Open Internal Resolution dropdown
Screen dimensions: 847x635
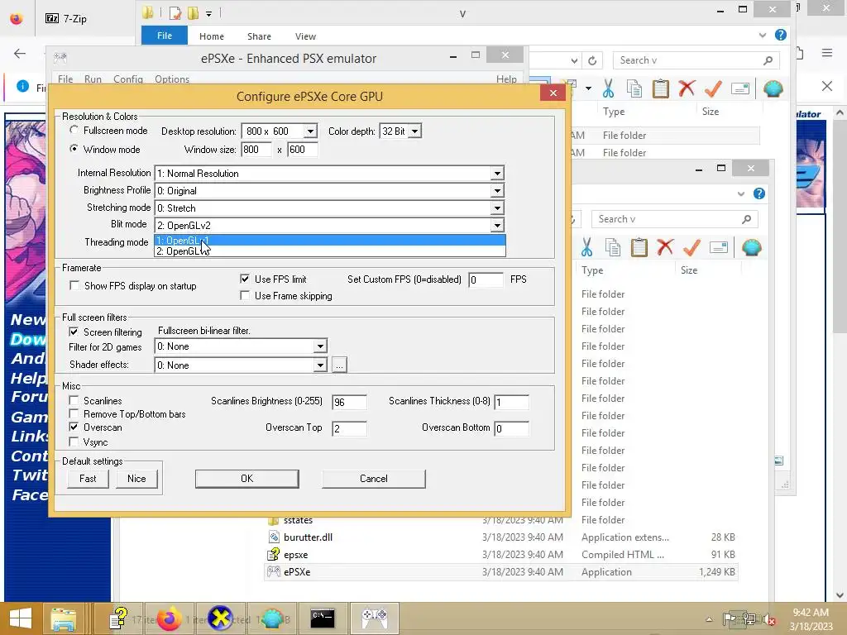[x=497, y=174]
